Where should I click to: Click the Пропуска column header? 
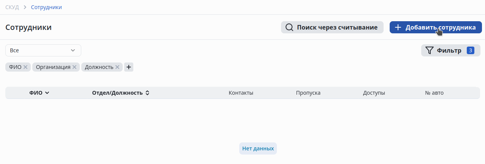click(x=308, y=93)
